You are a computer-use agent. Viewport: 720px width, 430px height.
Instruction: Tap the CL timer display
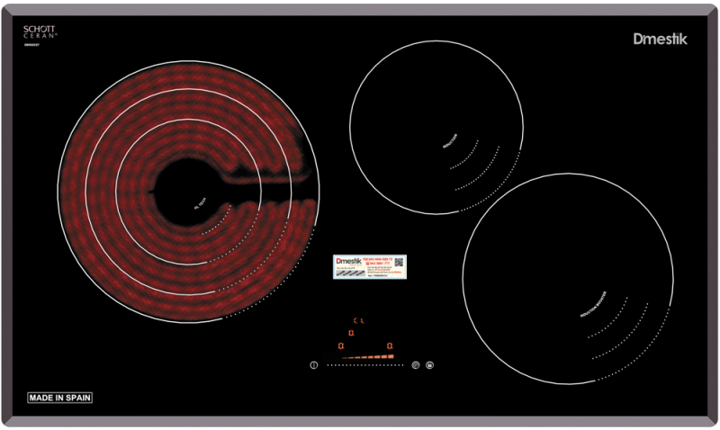coord(359,321)
